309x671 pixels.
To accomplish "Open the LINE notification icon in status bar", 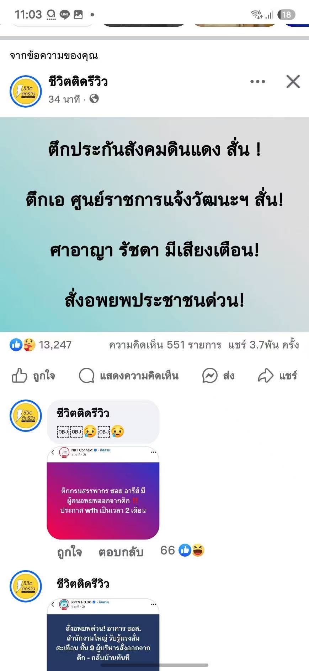I will tap(65, 15).
